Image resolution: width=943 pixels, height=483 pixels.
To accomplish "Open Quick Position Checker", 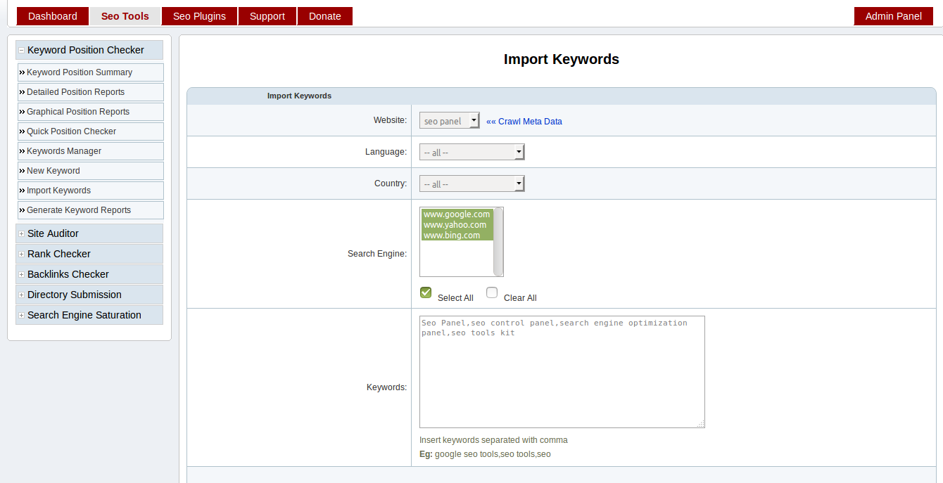I will 91,131.
